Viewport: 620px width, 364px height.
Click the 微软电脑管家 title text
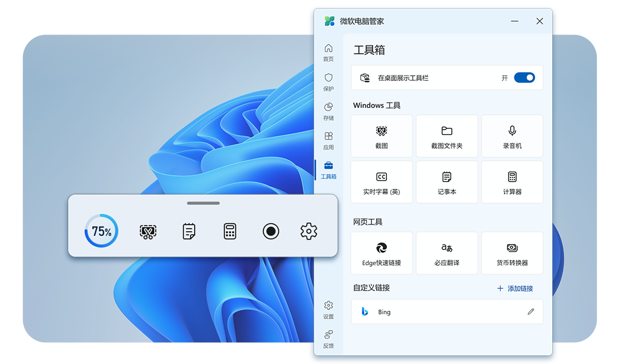pos(362,21)
